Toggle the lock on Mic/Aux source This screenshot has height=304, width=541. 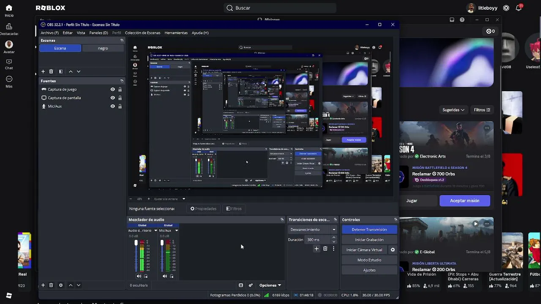point(120,106)
